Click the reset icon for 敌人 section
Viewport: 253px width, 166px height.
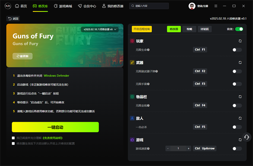point(240,118)
